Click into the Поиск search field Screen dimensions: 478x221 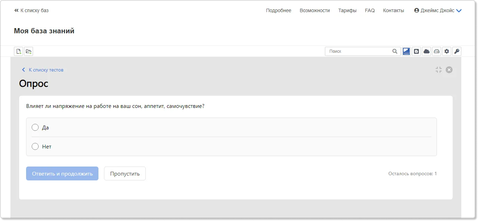(x=358, y=51)
